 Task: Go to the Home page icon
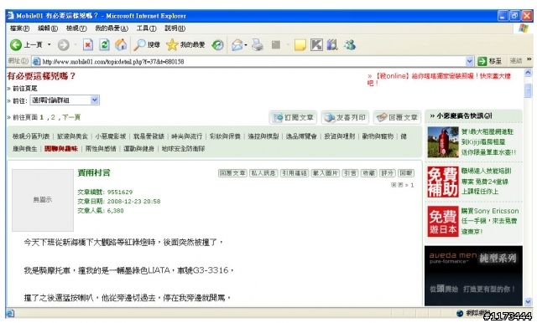point(121,44)
